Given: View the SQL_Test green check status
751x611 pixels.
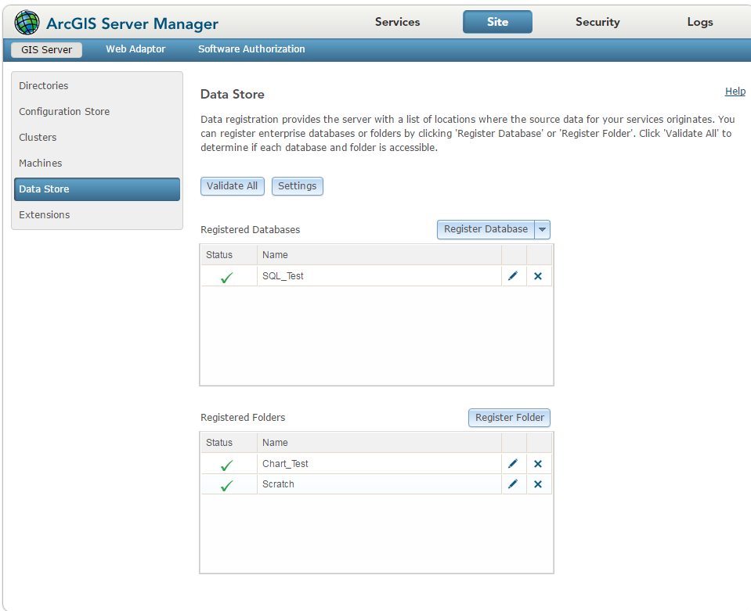Looking at the screenshot, I should tap(227, 277).
